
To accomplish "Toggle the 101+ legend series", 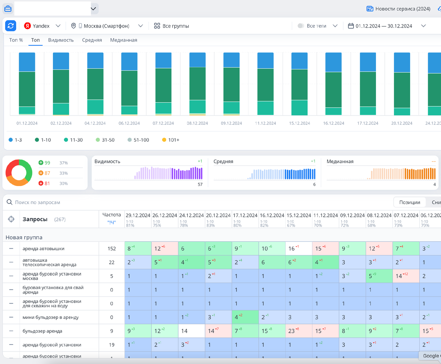I will (171, 140).
